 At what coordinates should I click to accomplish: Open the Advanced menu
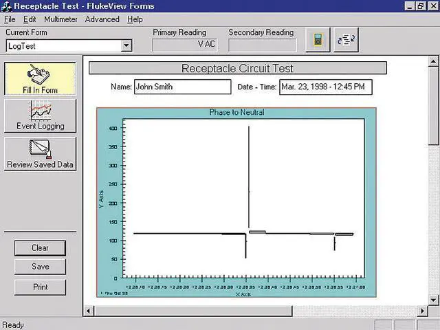point(102,19)
